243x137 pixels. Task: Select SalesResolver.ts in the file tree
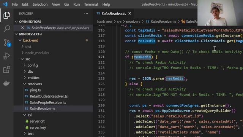[43, 109]
